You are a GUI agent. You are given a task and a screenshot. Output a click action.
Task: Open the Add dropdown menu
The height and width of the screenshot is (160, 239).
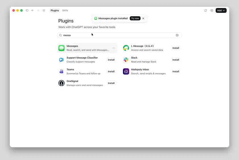click(x=221, y=10)
